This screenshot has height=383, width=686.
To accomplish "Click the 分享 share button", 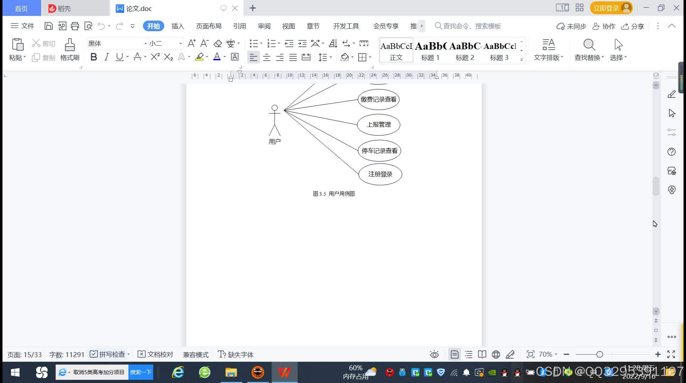I will 633,26.
